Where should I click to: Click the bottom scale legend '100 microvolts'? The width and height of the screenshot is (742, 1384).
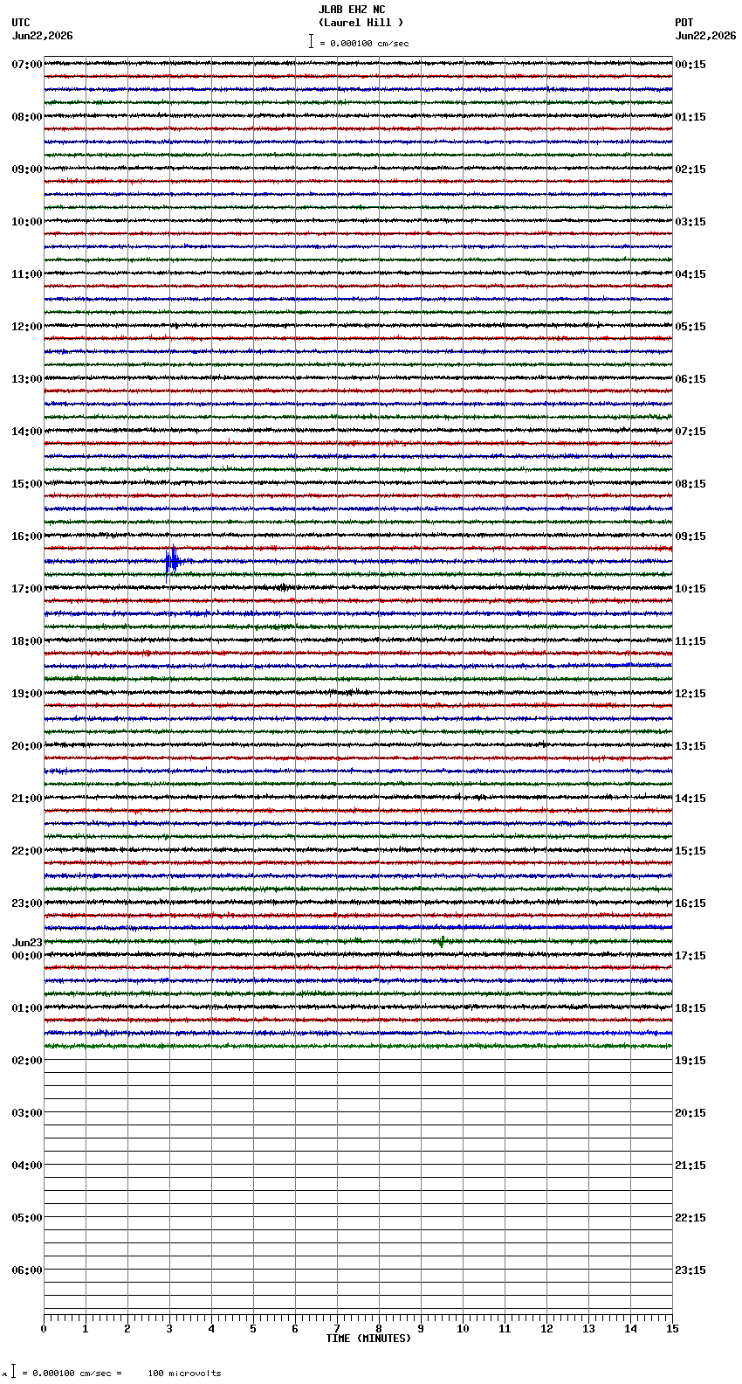(184, 1374)
